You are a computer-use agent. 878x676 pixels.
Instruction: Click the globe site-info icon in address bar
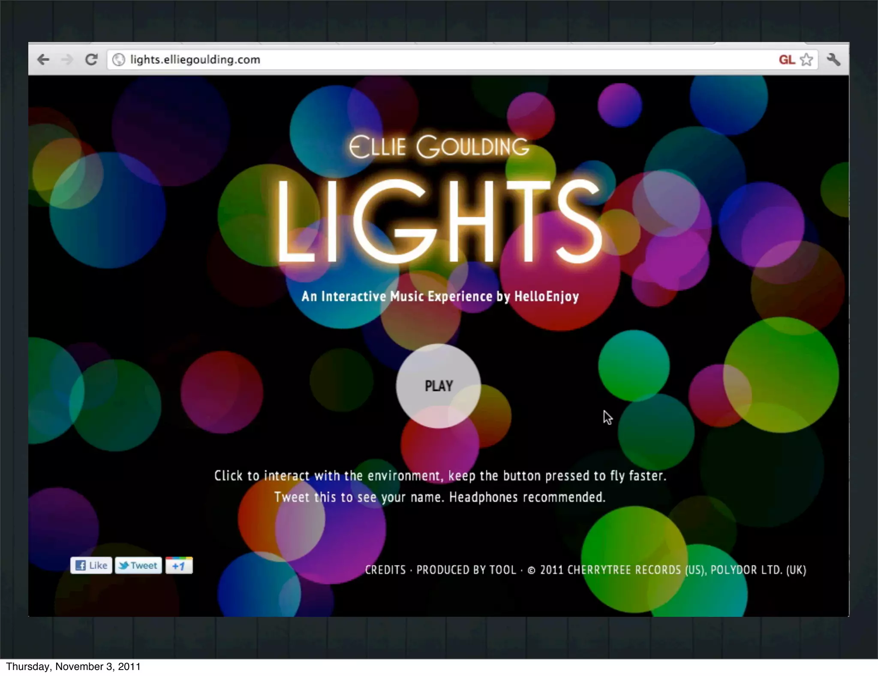119,60
